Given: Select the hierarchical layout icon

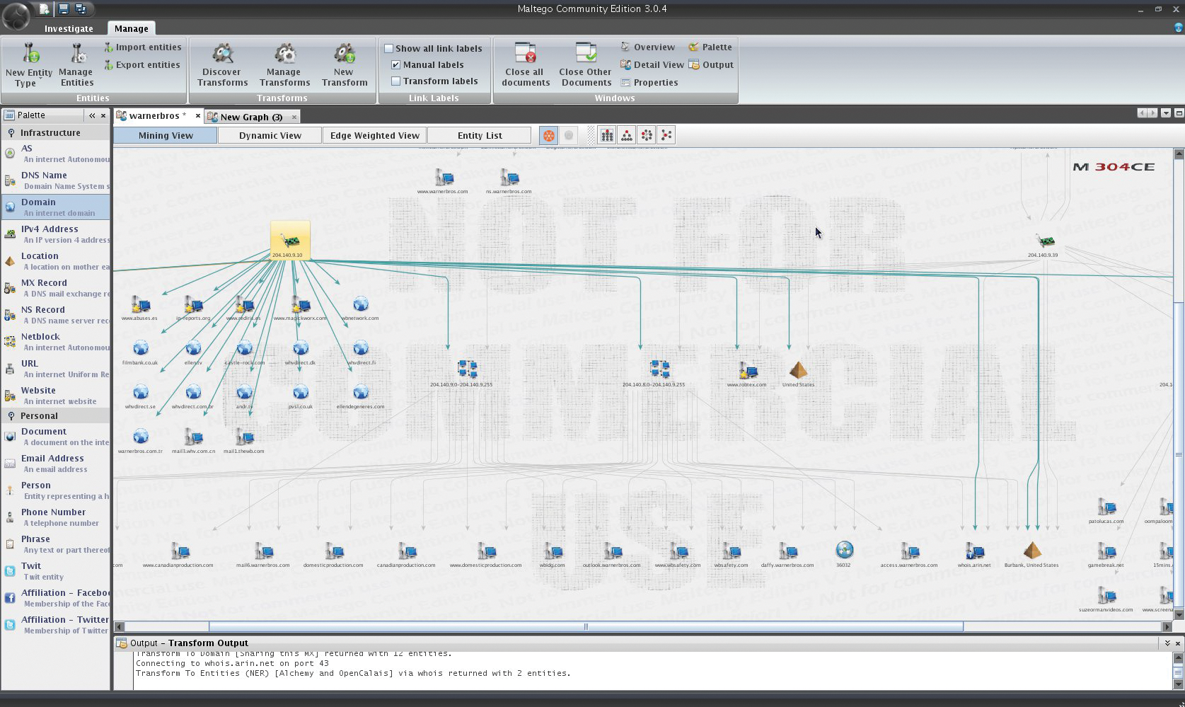Looking at the screenshot, I should point(625,134).
